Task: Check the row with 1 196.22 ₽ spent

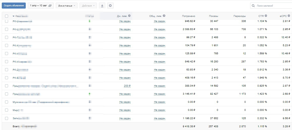Action: (x=7, y=118)
